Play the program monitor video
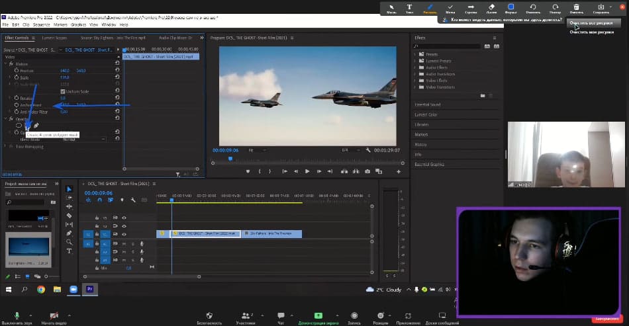 point(307,171)
